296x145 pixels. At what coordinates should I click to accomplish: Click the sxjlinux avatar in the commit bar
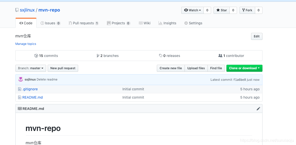21,80
